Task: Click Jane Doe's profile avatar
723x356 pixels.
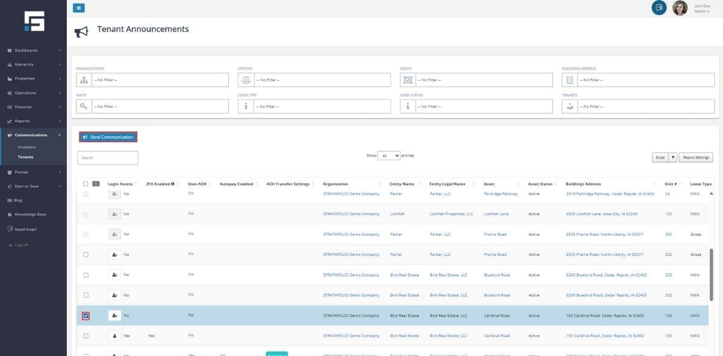Action: point(680,8)
